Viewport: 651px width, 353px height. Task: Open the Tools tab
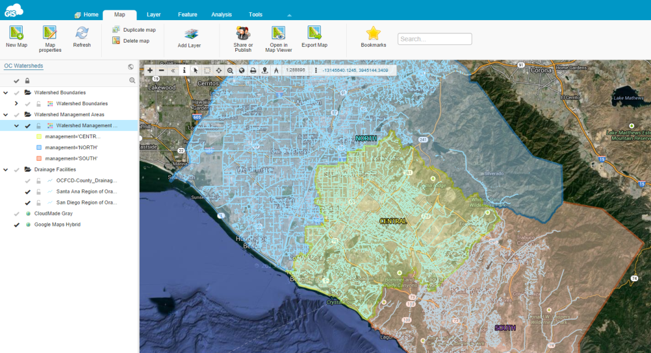[x=255, y=15]
